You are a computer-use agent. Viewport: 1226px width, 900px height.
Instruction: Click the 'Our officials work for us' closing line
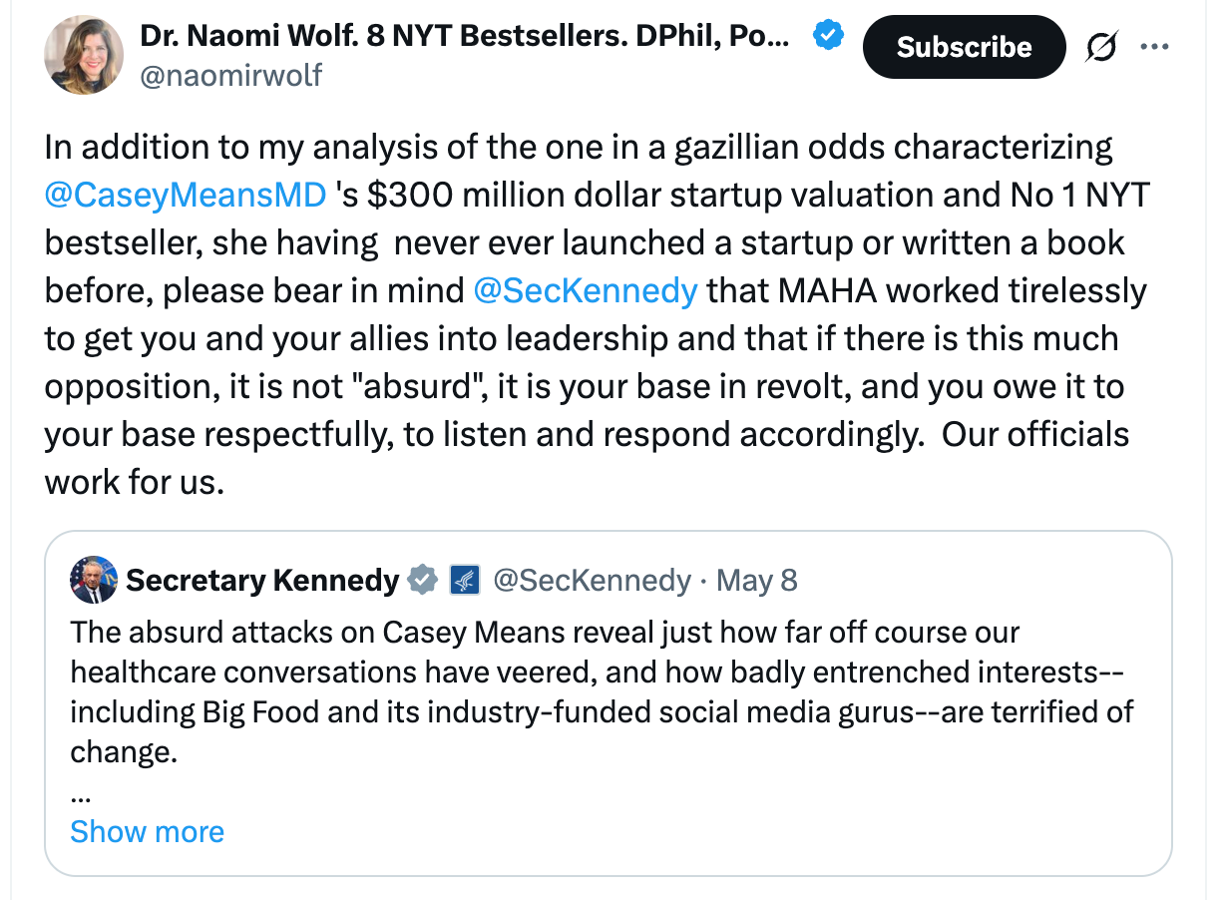[587, 458]
